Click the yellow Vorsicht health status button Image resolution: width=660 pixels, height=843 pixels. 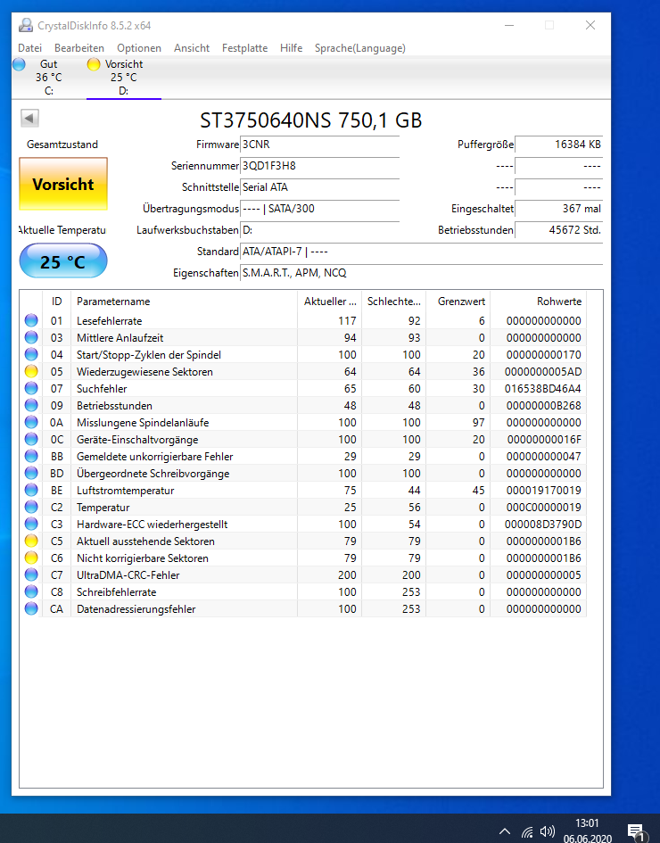tap(63, 184)
